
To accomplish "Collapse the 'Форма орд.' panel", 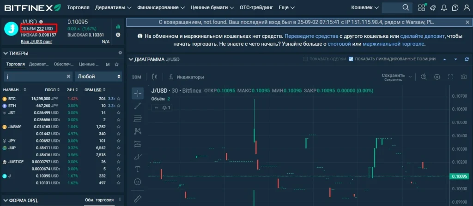I will (6, 200).
